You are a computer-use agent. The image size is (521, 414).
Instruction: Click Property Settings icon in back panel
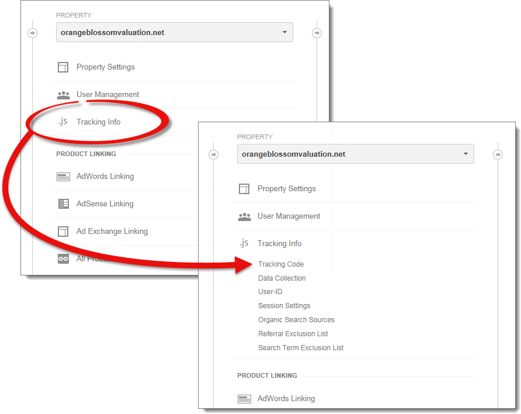tap(63, 67)
